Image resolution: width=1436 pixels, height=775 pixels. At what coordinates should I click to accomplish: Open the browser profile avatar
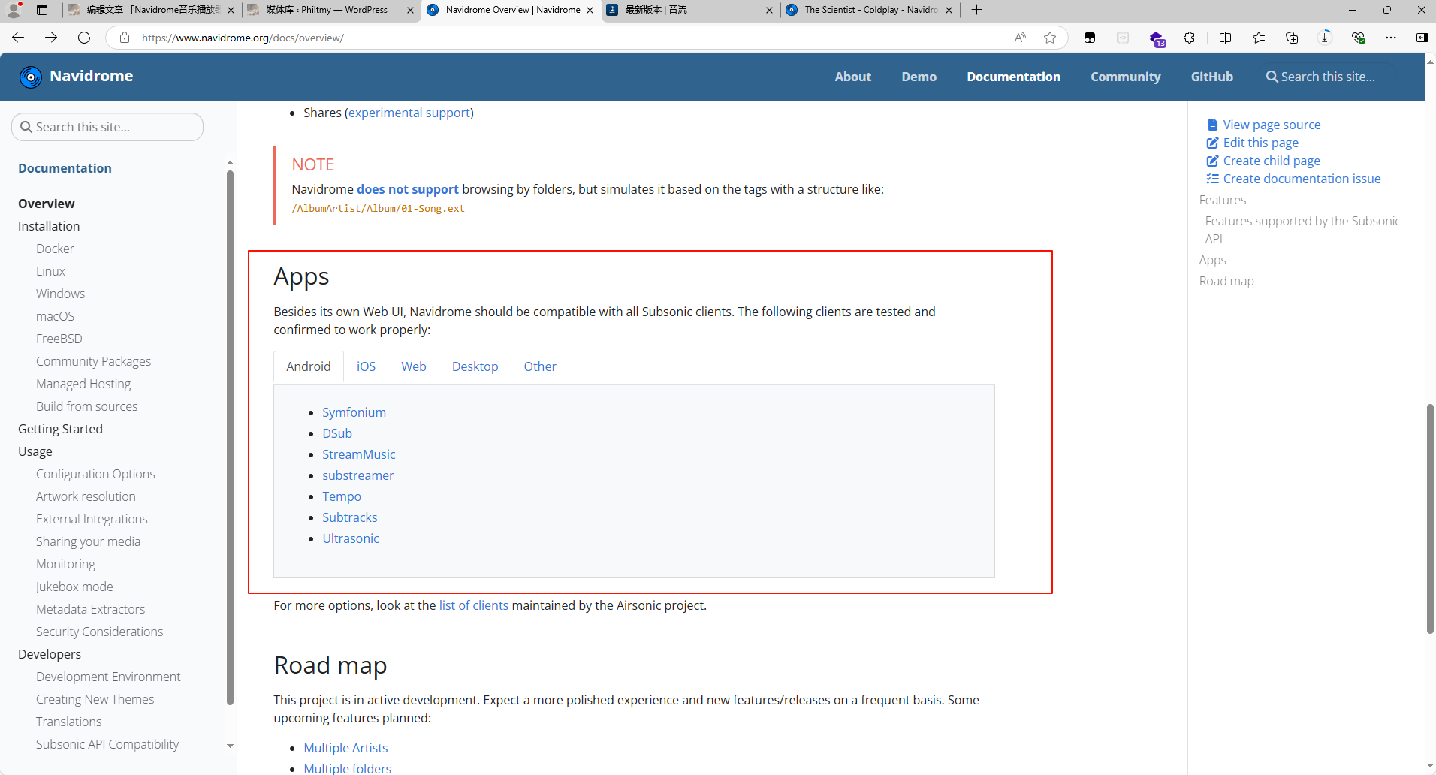(14, 10)
